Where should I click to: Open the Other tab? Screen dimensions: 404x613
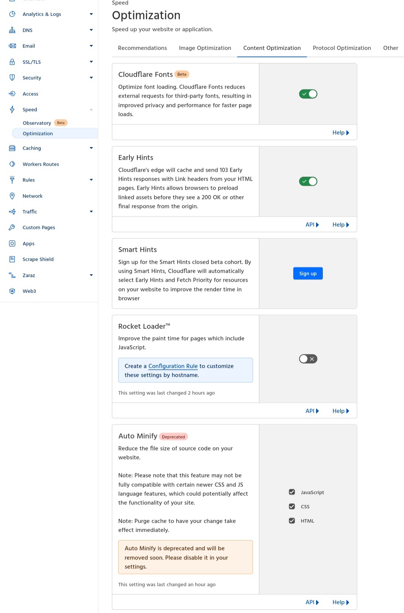[x=391, y=48]
